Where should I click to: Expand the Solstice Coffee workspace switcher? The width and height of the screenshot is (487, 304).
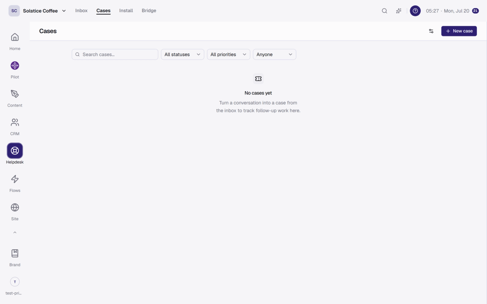[x=45, y=11]
